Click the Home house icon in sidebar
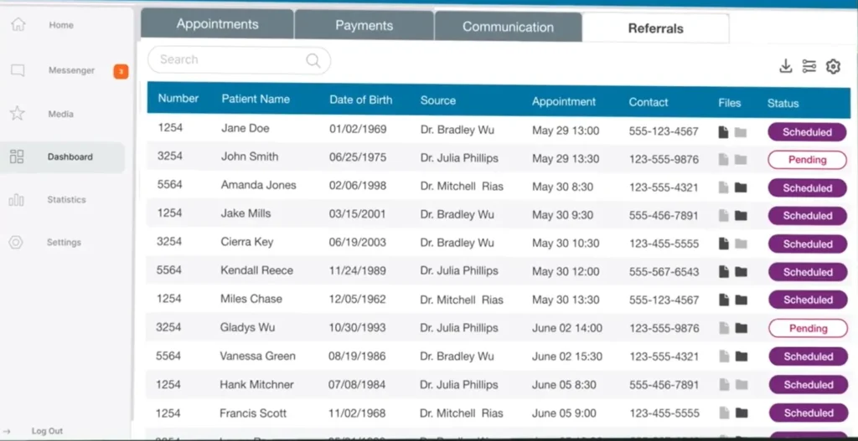This screenshot has height=441, width=858. pos(18,24)
